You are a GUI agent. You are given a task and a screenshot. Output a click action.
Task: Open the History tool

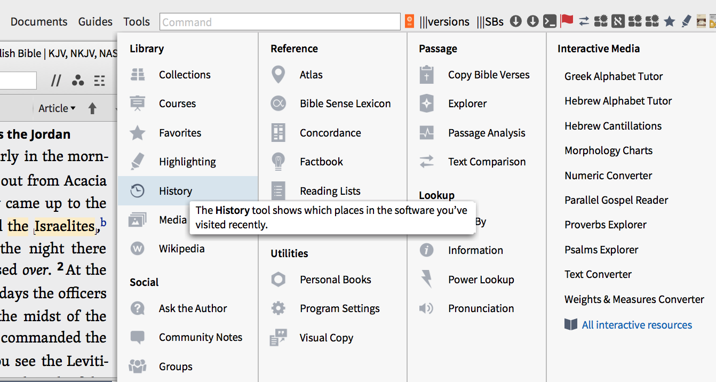coord(187,190)
